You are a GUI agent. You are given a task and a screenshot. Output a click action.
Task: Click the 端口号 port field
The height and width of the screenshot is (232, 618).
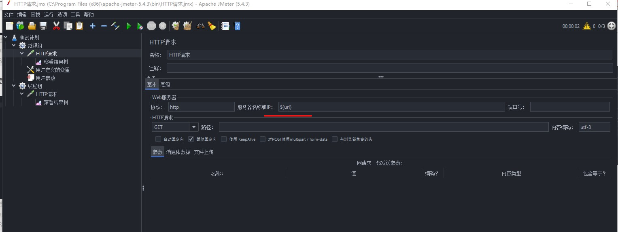point(570,107)
